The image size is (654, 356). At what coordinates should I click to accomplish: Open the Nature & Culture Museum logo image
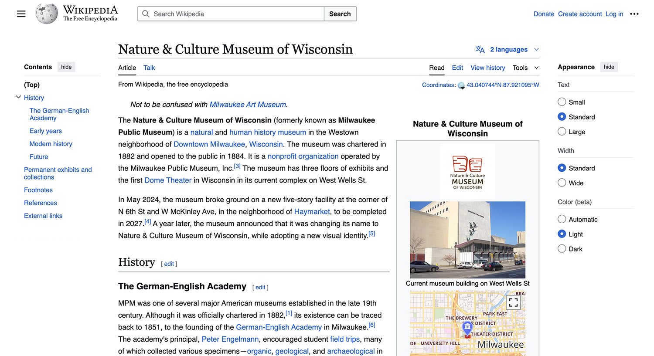[x=467, y=172]
